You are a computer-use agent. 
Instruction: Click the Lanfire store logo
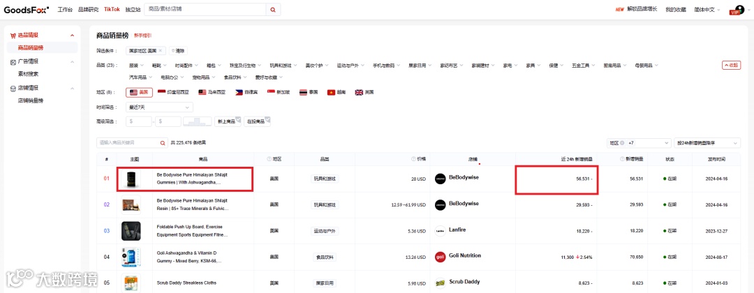click(x=440, y=230)
